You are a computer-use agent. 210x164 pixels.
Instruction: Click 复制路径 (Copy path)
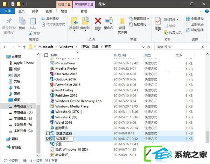(50, 19)
